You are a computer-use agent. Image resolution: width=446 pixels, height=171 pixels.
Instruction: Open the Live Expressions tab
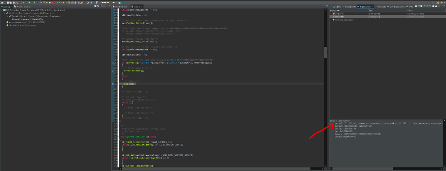pyautogui.click(x=396, y=7)
